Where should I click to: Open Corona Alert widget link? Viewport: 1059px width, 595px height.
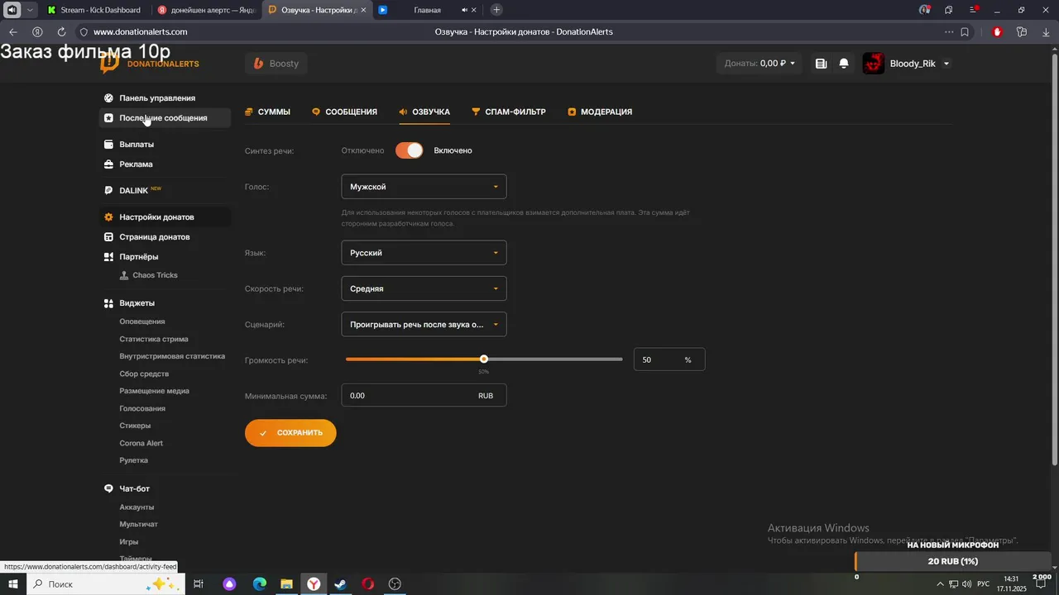click(141, 443)
